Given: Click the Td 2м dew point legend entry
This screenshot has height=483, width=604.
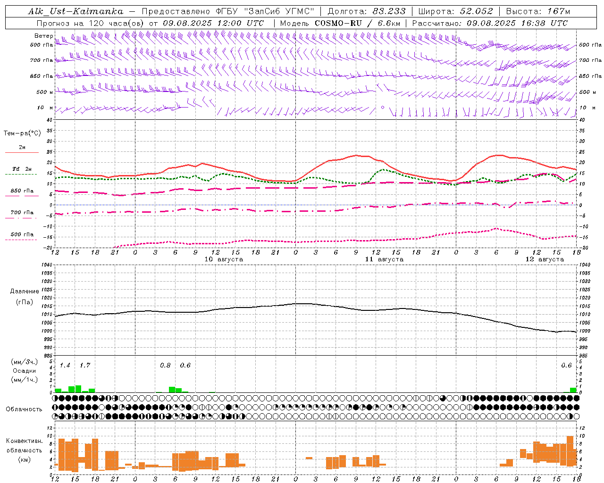Looking at the screenshot, I should tap(22, 169).
